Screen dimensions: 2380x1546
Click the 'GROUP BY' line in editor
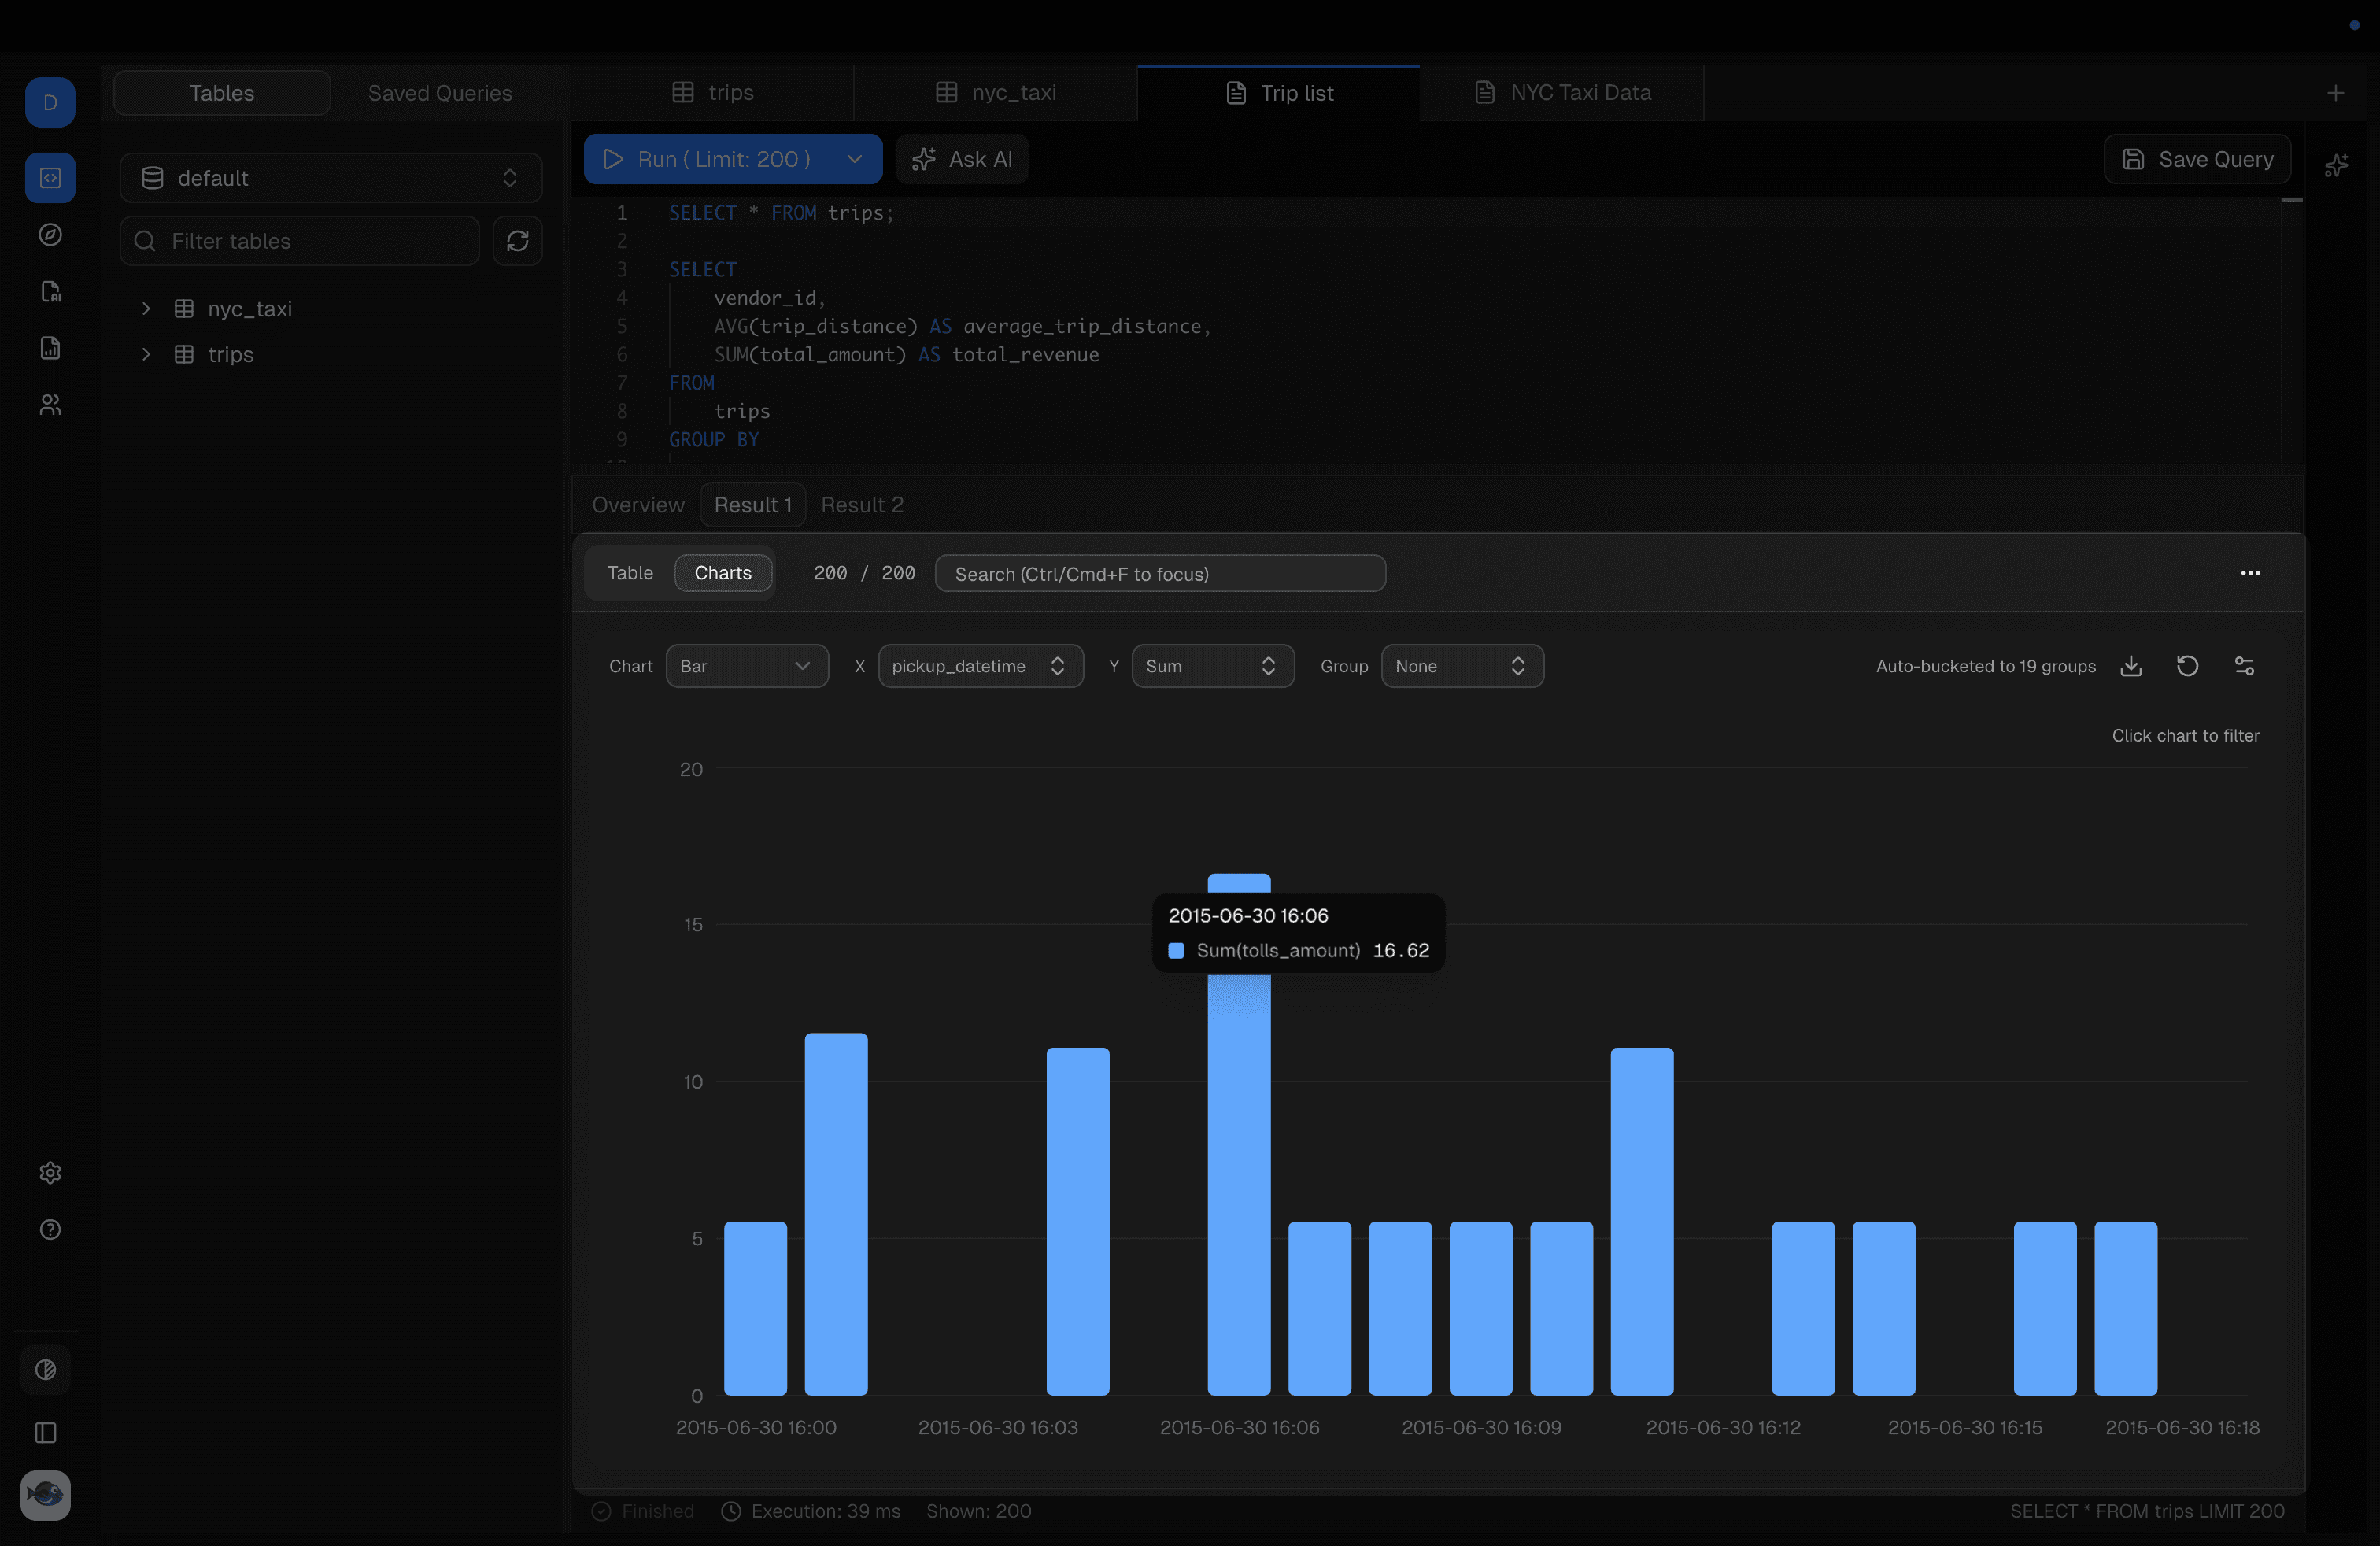coord(714,440)
